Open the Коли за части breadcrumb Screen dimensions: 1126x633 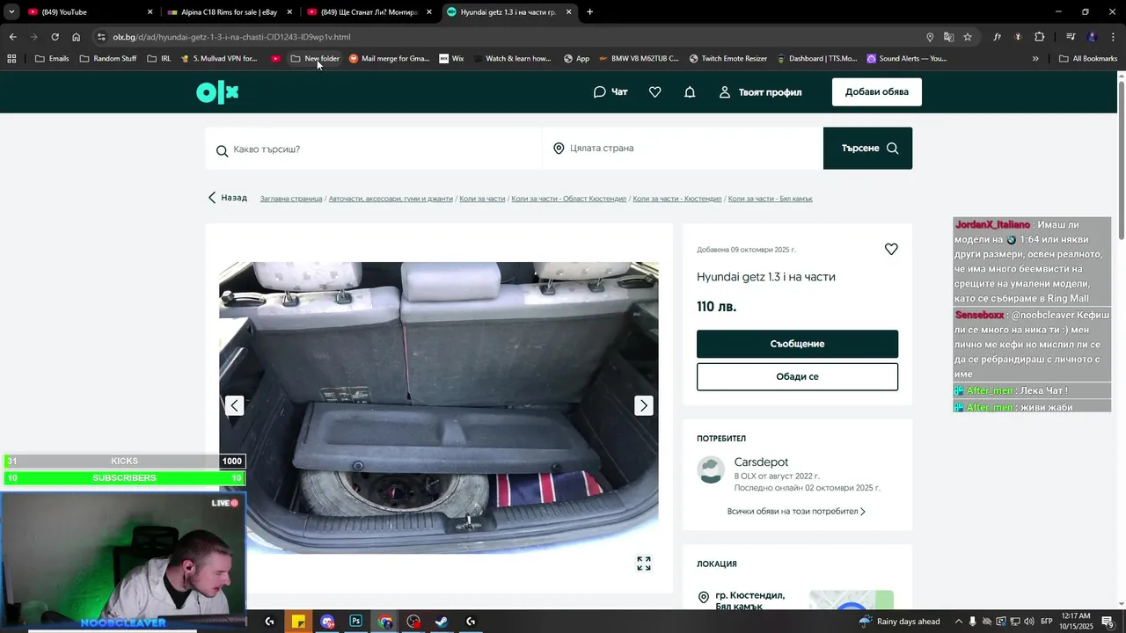(482, 199)
